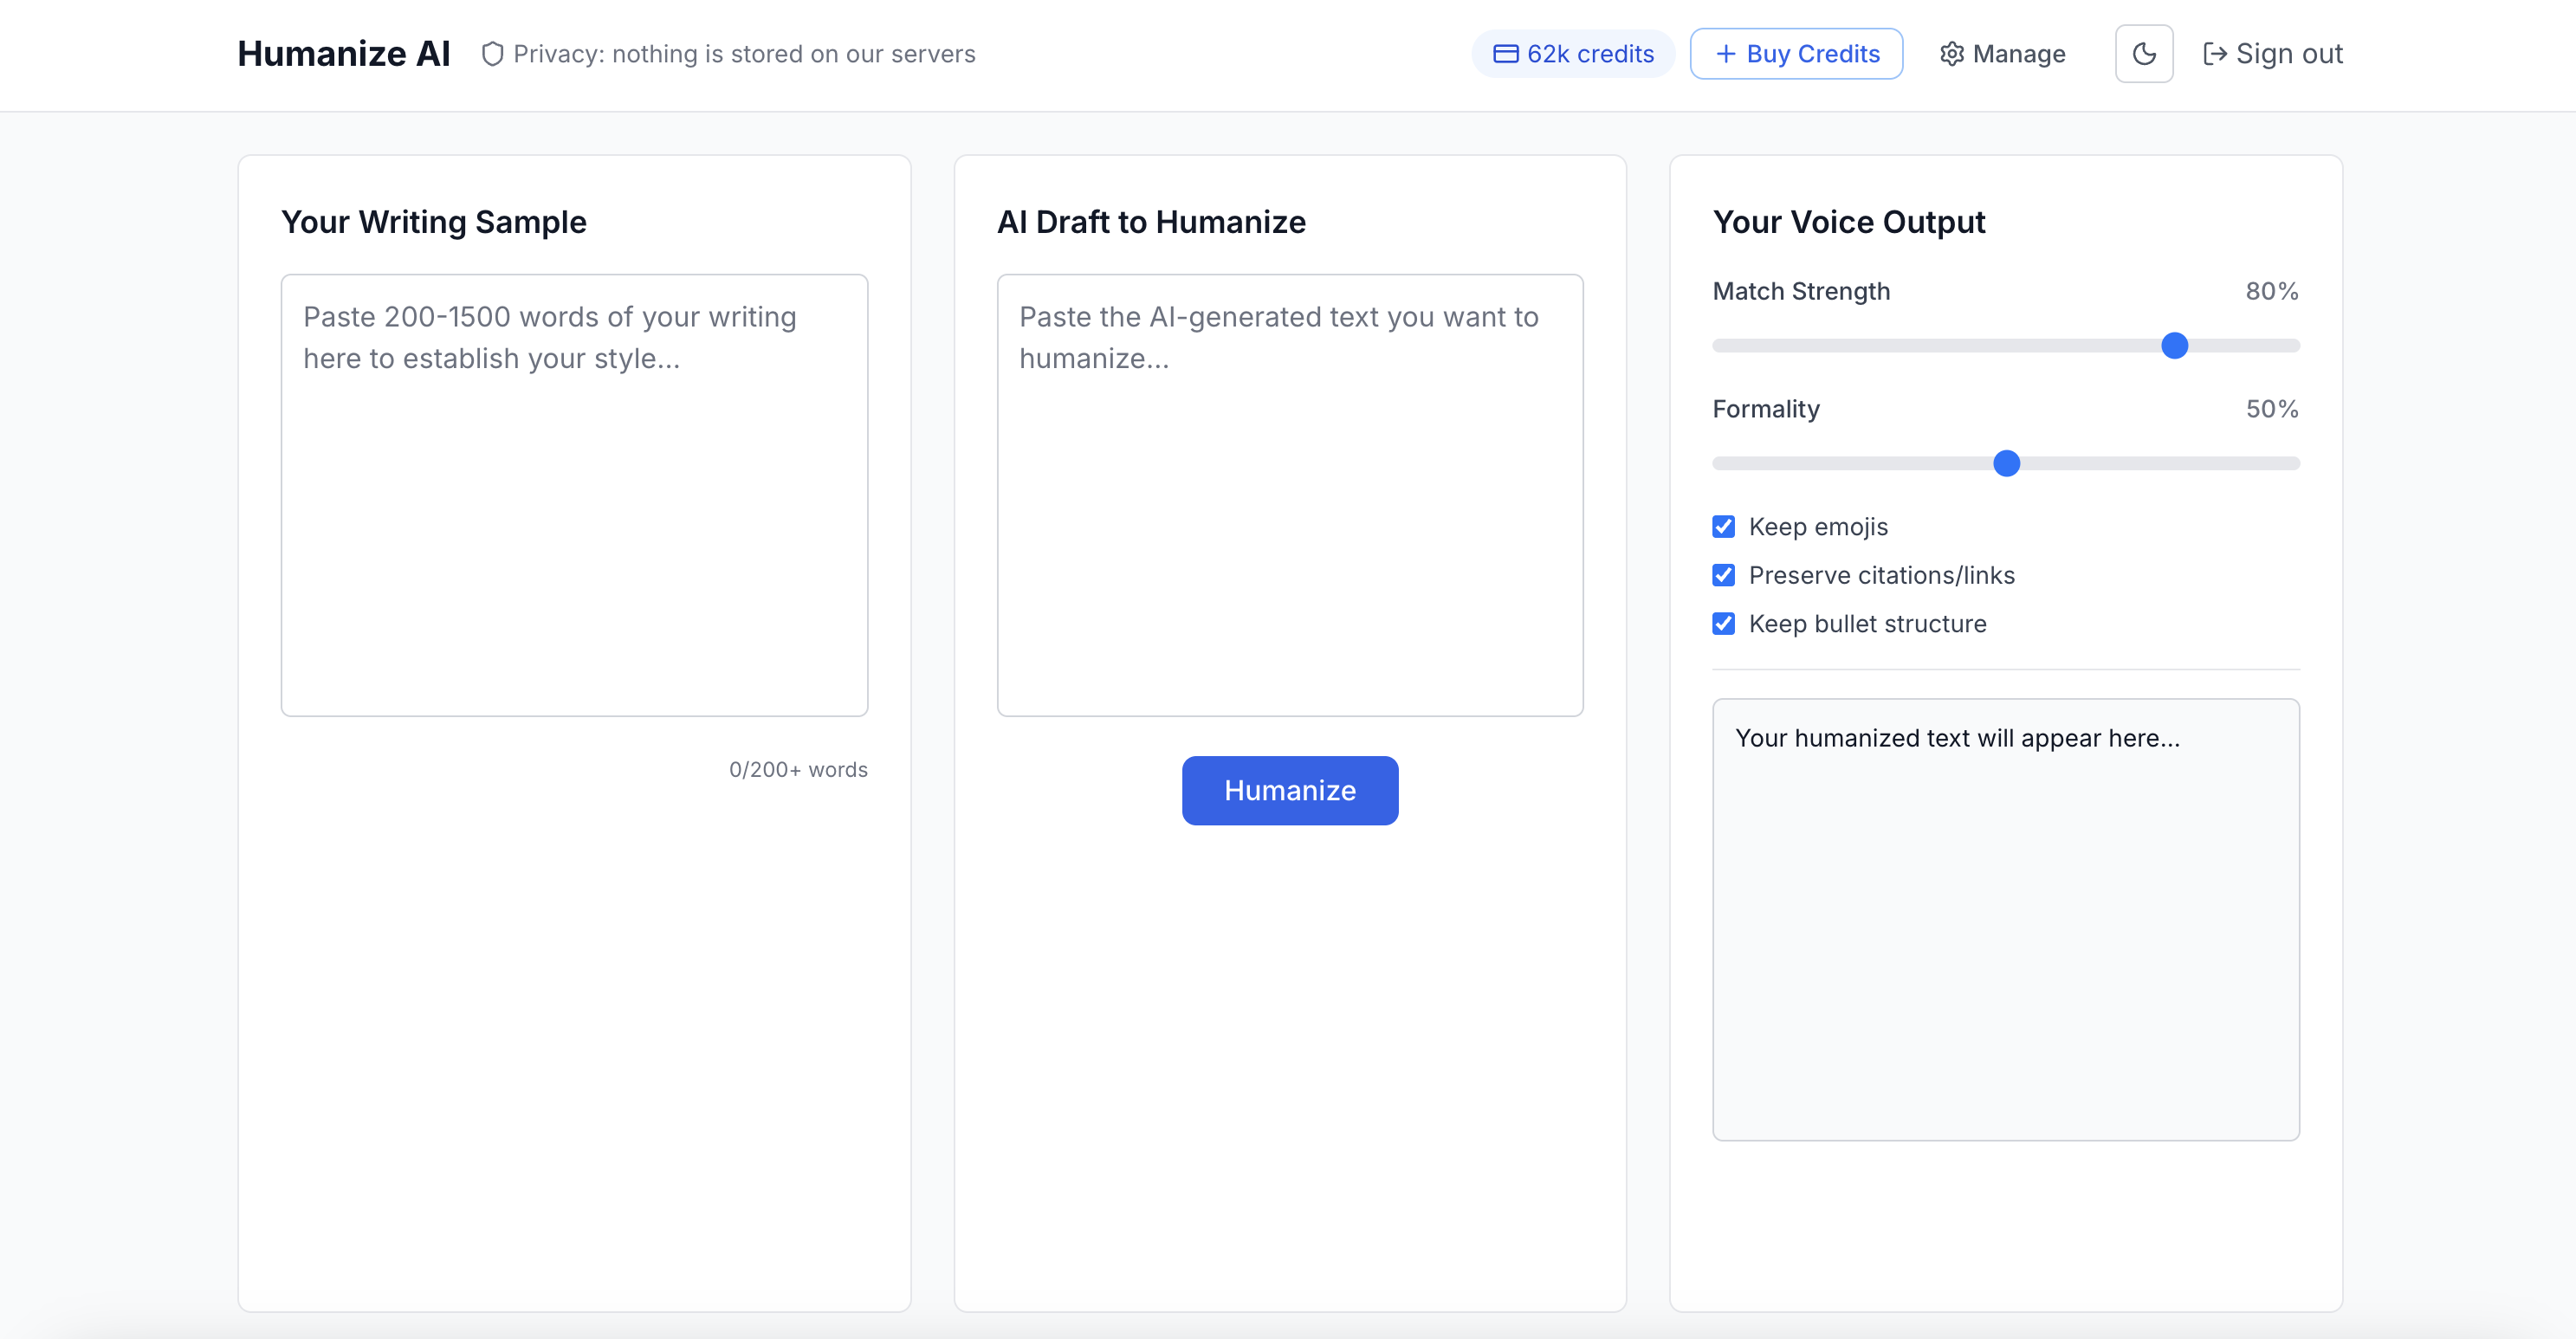Click the Match Strength slider handle
Image resolution: width=2576 pixels, height=1339 pixels.
pyautogui.click(x=2174, y=346)
